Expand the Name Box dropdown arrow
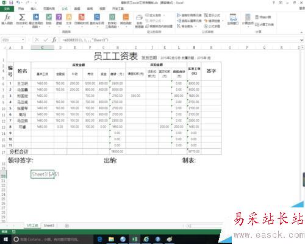 (23, 40)
